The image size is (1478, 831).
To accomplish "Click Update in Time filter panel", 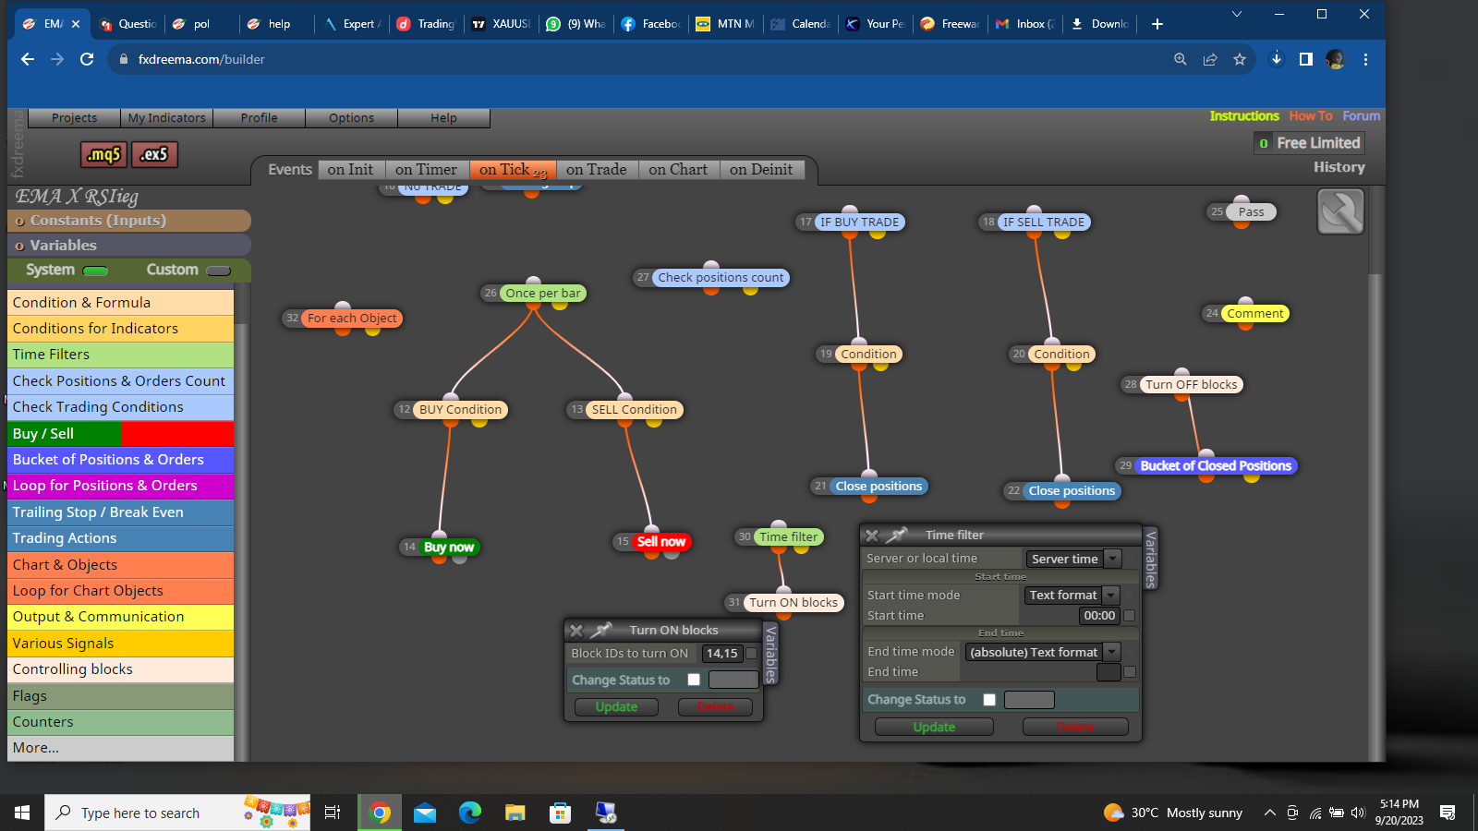I will point(934,728).
